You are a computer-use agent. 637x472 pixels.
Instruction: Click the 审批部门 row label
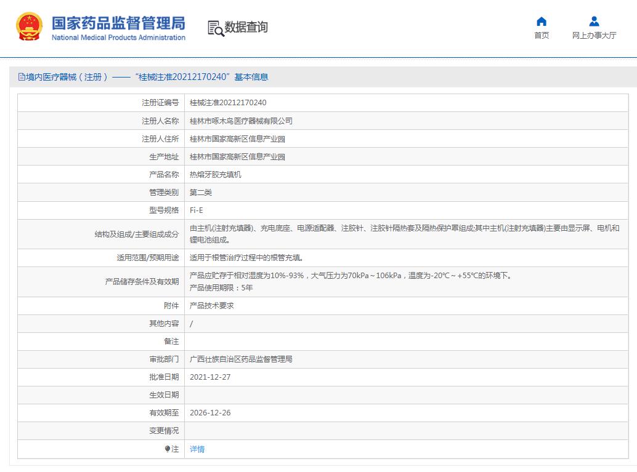click(x=164, y=359)
